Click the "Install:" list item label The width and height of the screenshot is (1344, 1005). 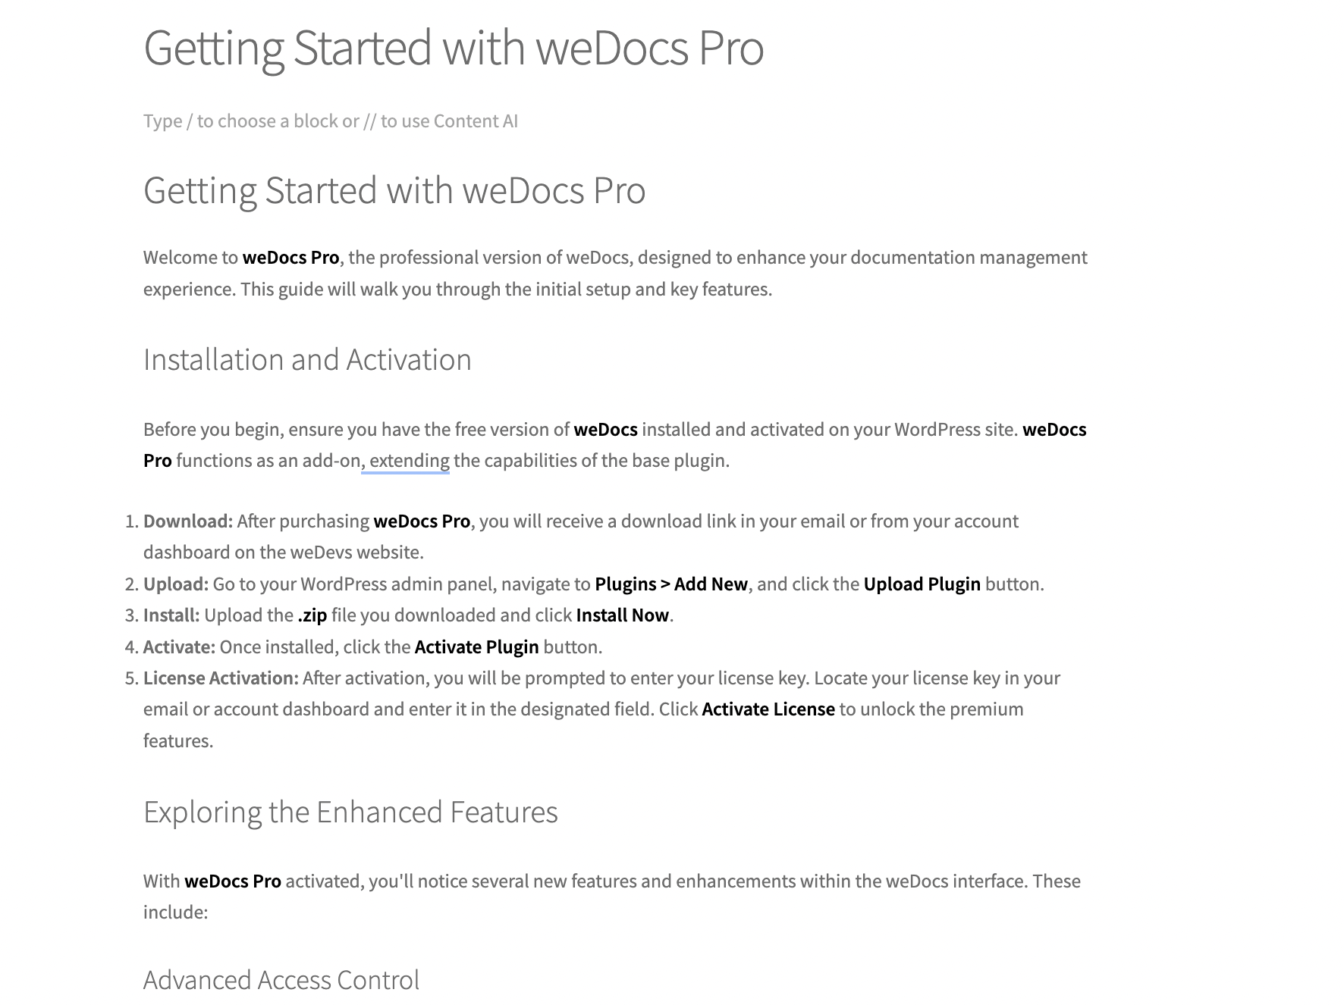[x=171, y=615]
